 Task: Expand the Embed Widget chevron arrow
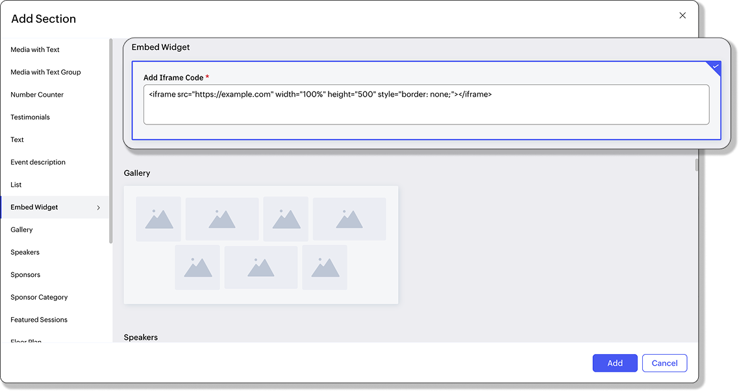pyautogui.click(x=99, y=207)
